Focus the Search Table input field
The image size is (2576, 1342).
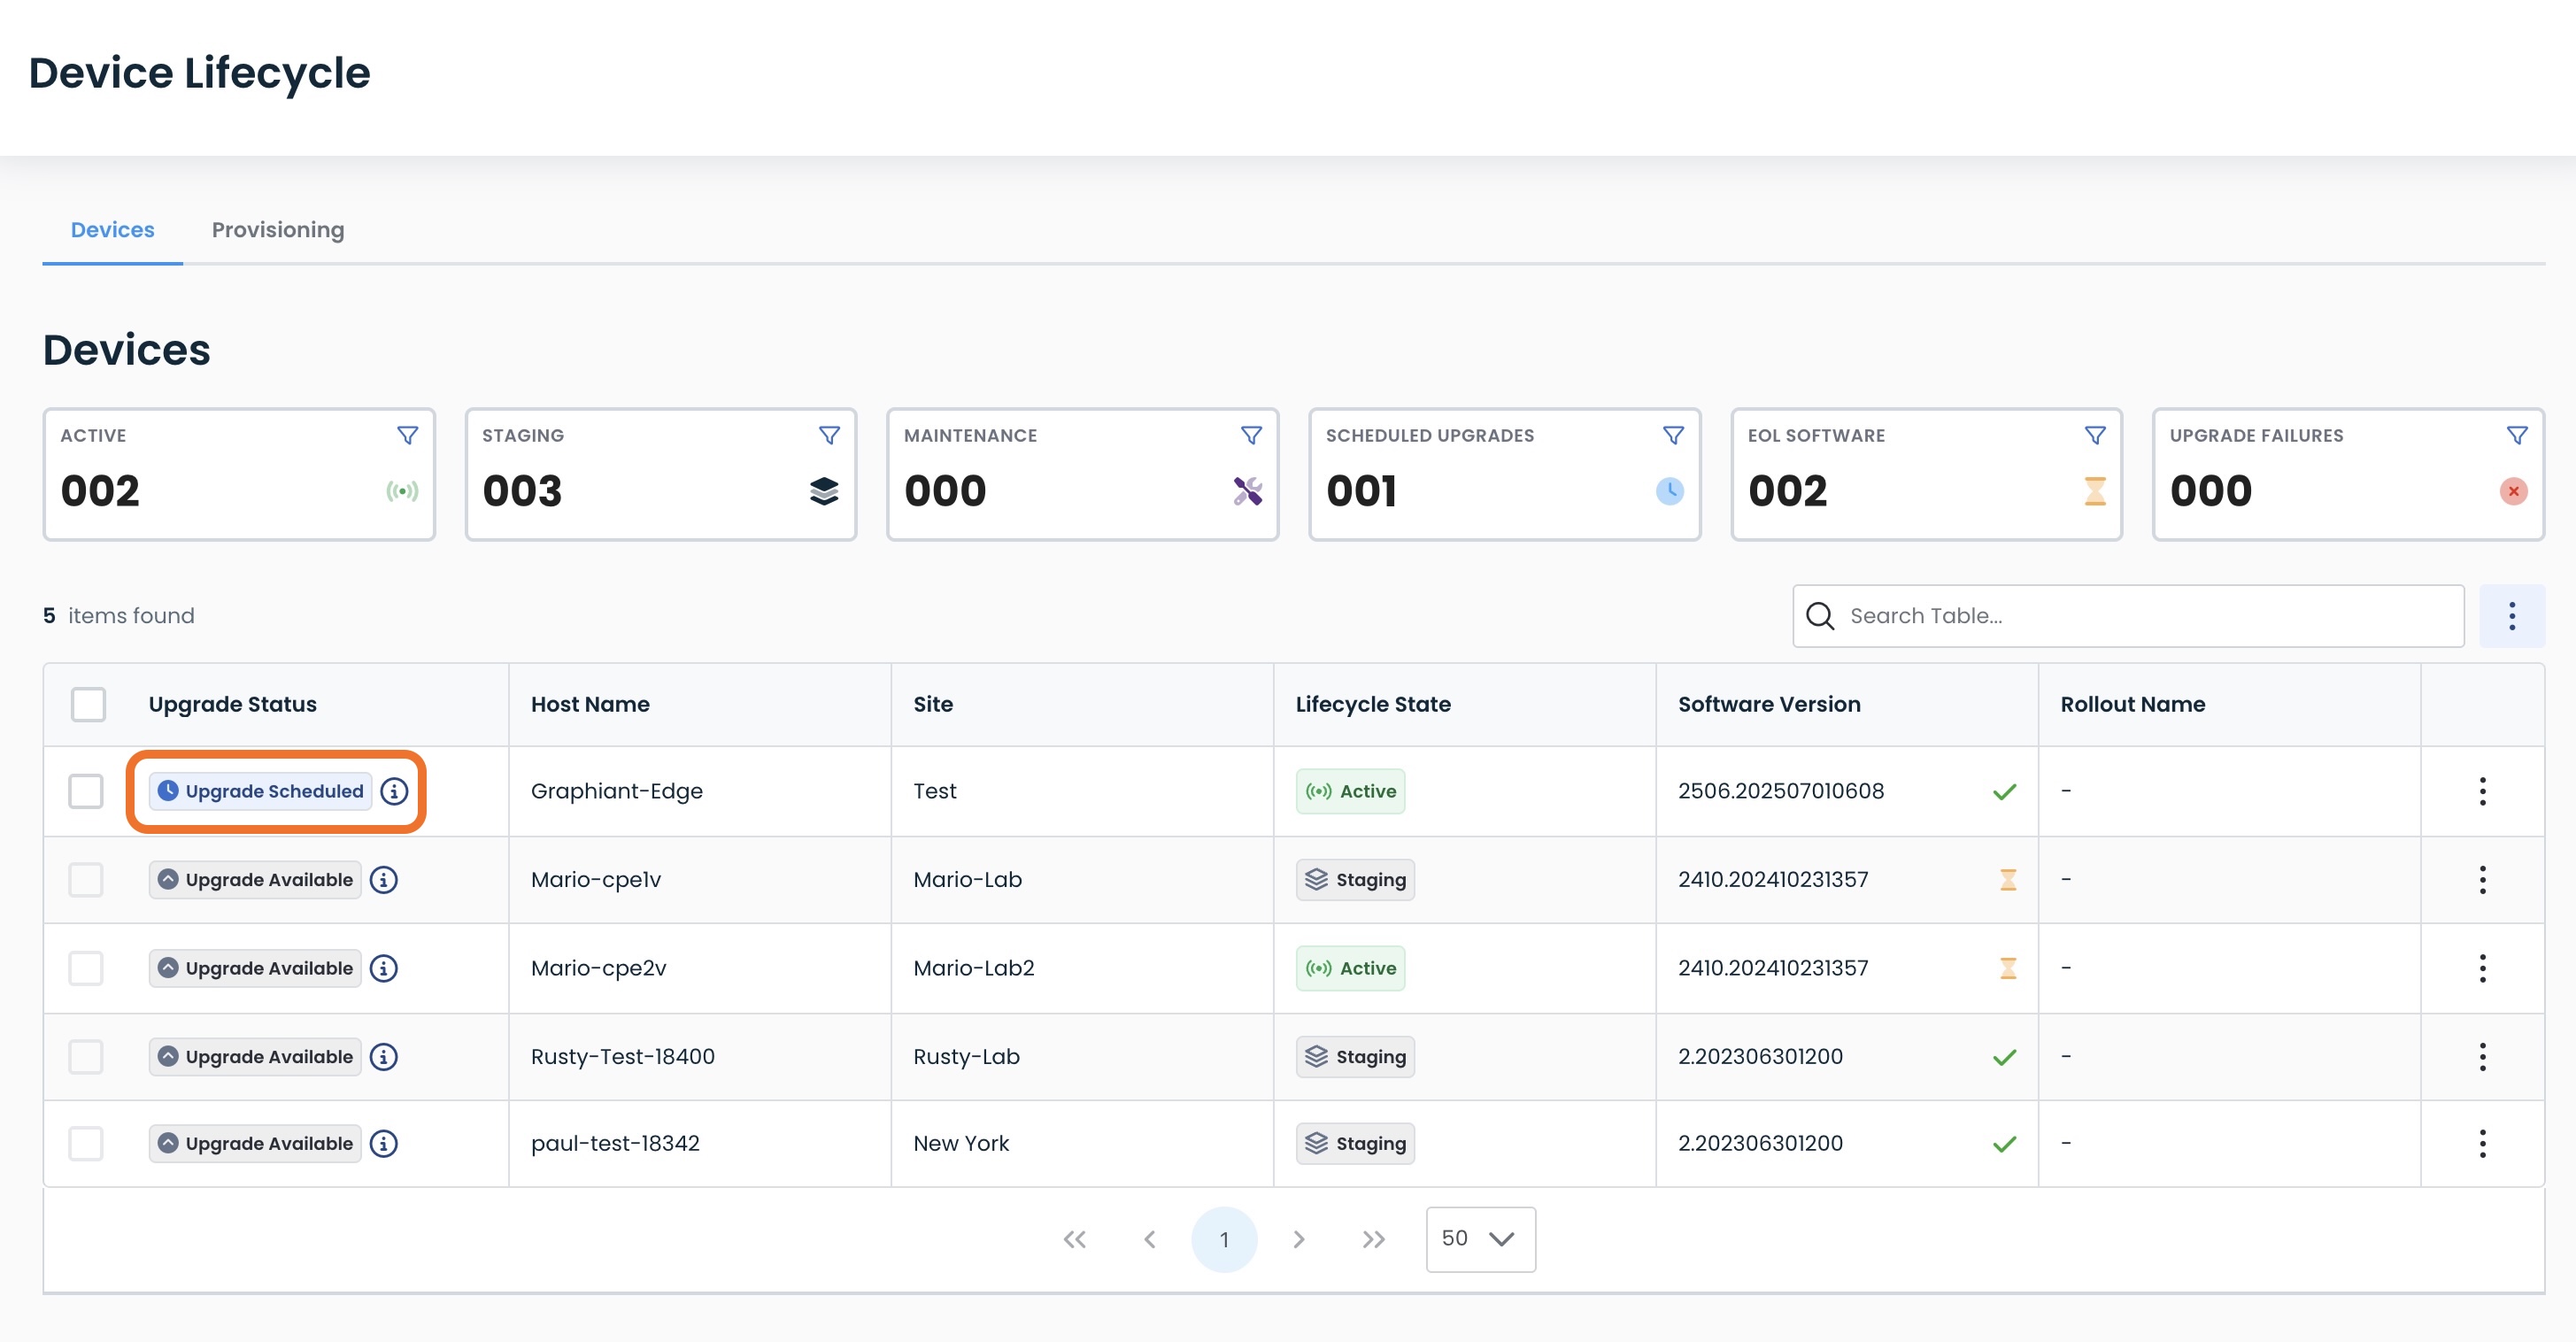[2128, 616]
